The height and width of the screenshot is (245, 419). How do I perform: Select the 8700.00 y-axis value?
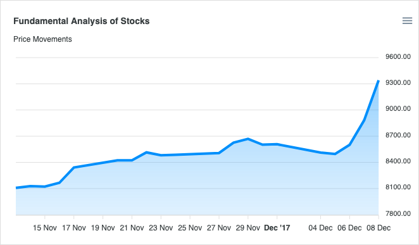click(x=398, y=135)
